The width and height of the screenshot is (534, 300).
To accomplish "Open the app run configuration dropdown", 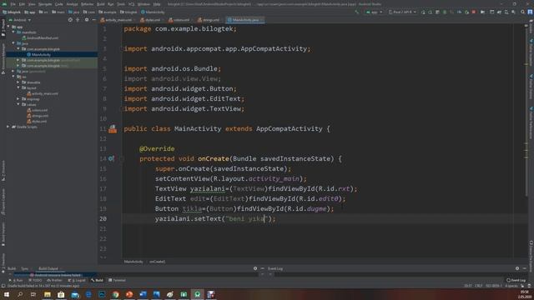I will [374, 12].
